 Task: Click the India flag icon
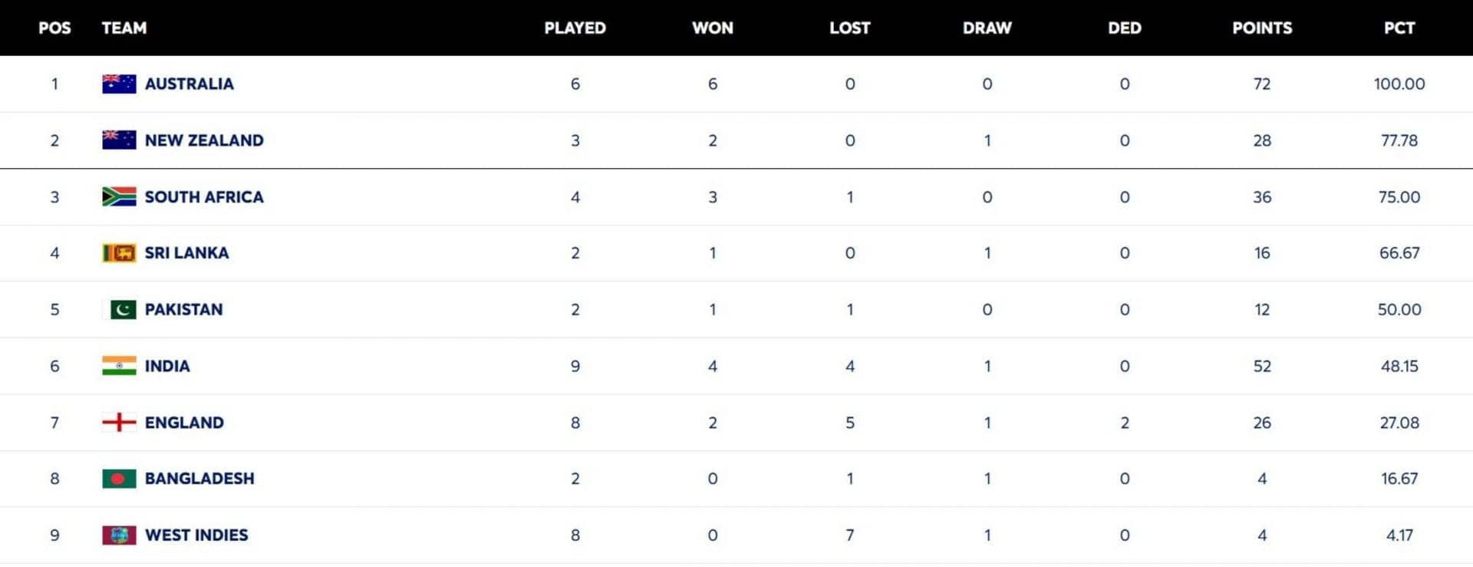(119, 366)
